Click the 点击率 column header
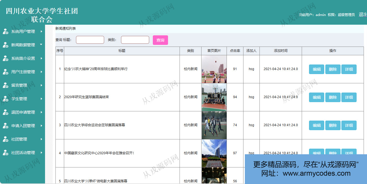The image size is (367, 184). coord(235,51)
